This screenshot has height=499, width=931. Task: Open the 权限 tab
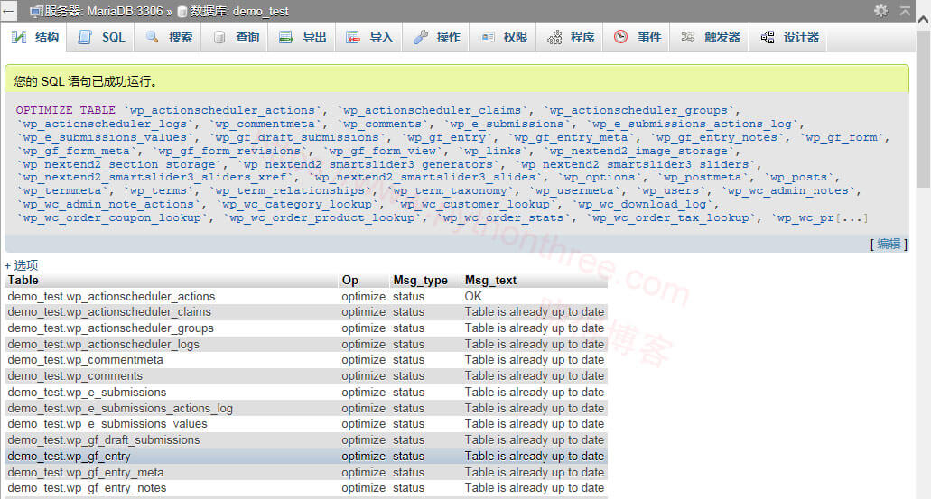503,37
